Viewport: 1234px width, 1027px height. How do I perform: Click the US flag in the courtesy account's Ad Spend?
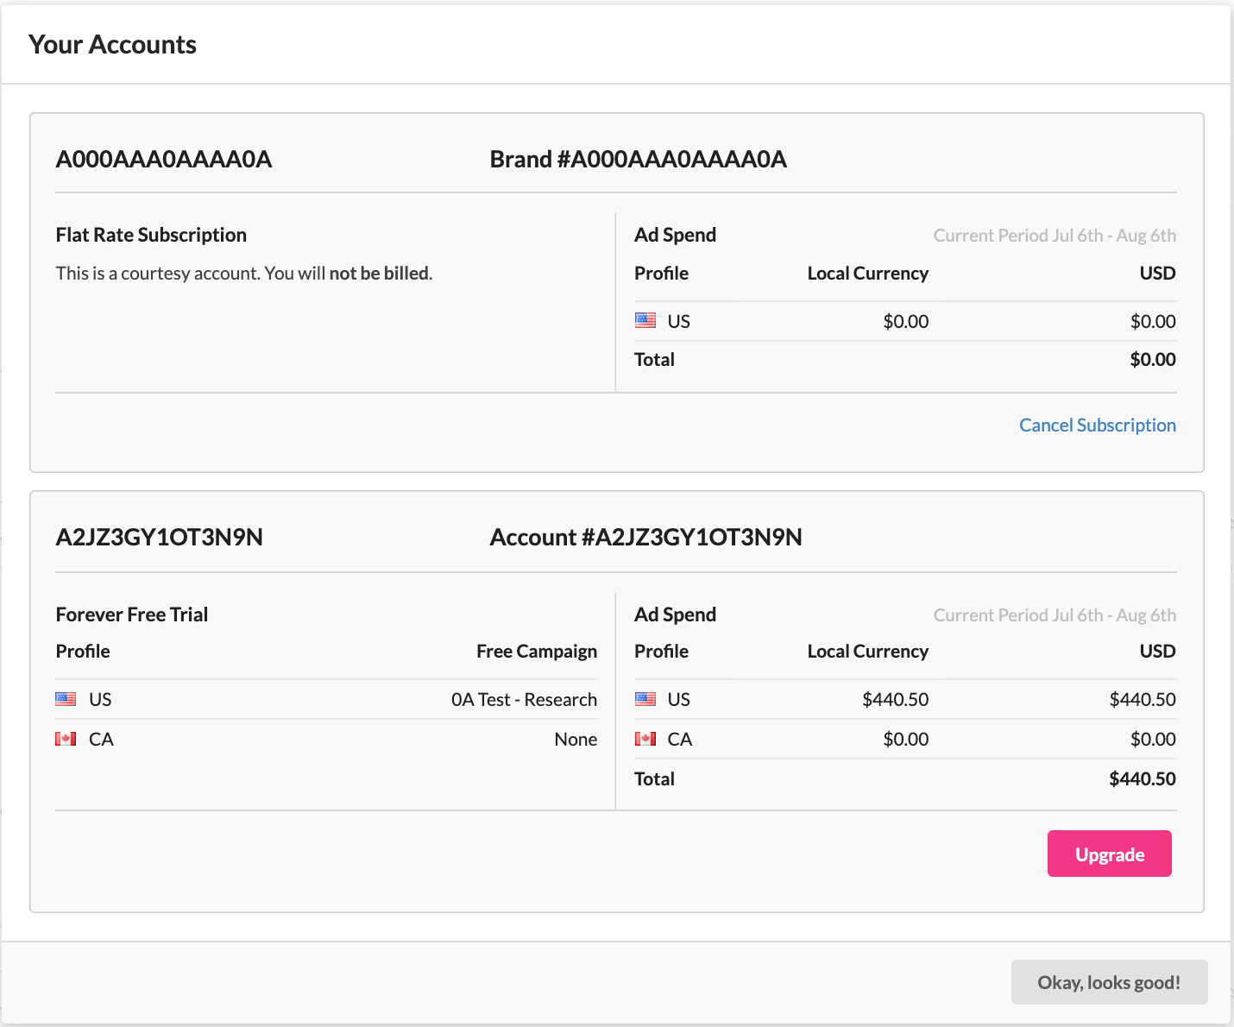coord(645,321)
